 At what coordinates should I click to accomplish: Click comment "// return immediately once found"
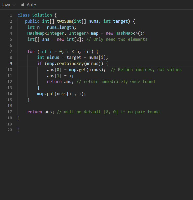tap(116, 81)
